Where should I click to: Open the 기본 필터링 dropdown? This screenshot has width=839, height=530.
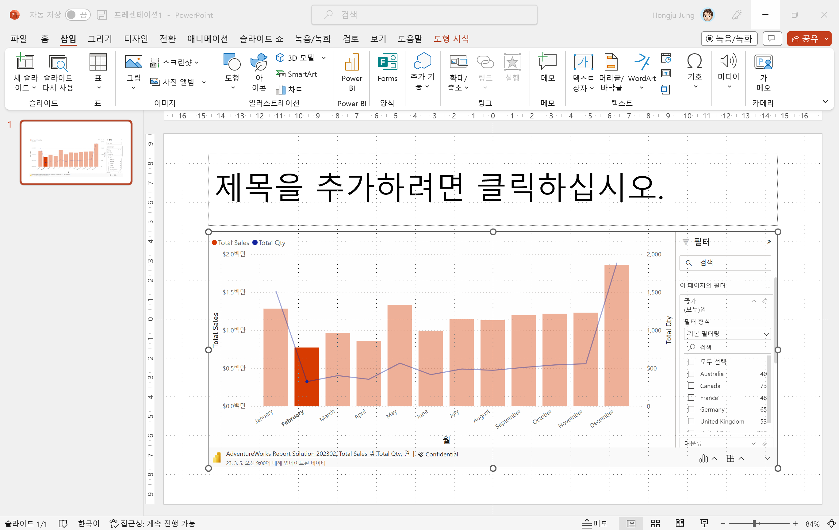727,333
